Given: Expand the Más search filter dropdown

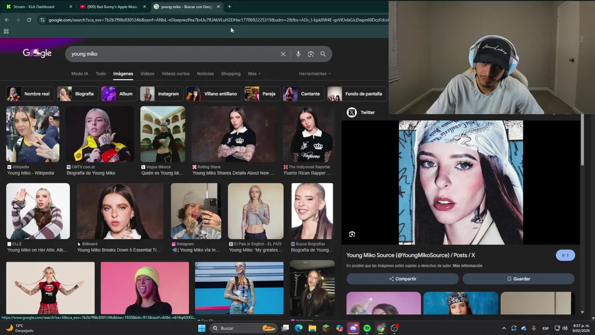Looking at the screenshot, I should (254, 74).
